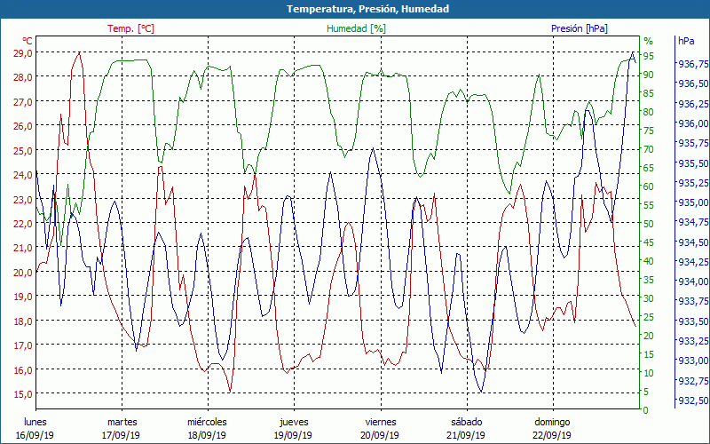This screenshot has height=444, width=710.
Task: Click the 24,0 temperature axis value
Action: (23, 175)
